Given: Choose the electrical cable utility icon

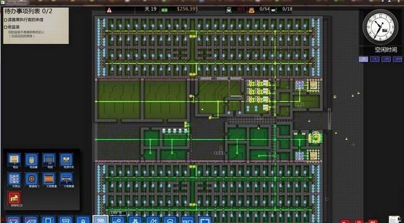Looking at the screenshot, I should pos(49,160).
